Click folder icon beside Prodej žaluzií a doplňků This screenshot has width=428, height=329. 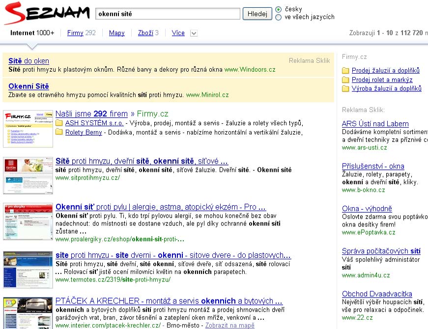click(x=345, y=71)
